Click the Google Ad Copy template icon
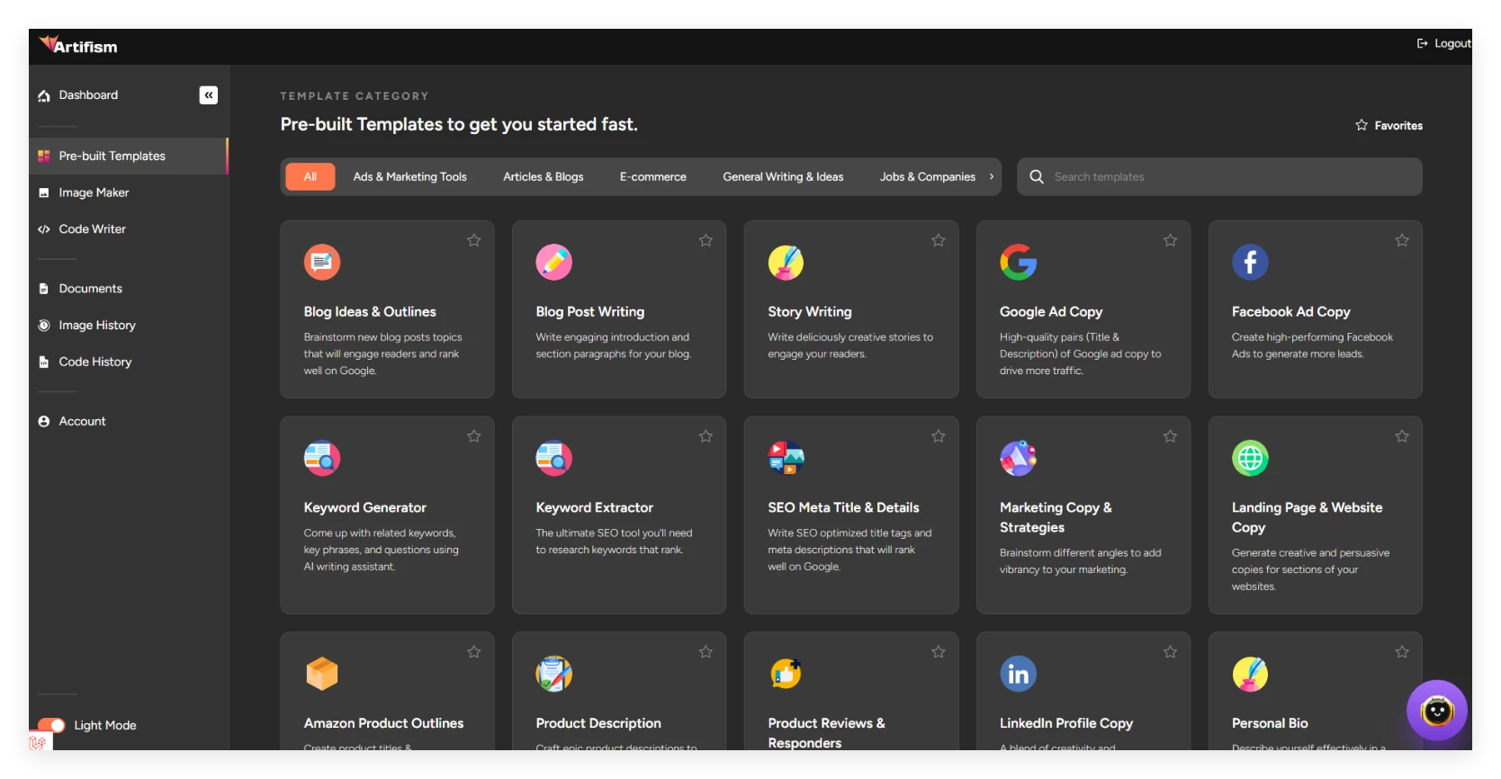This screenshot has width=1501, height=779. tap(1018, 262)
